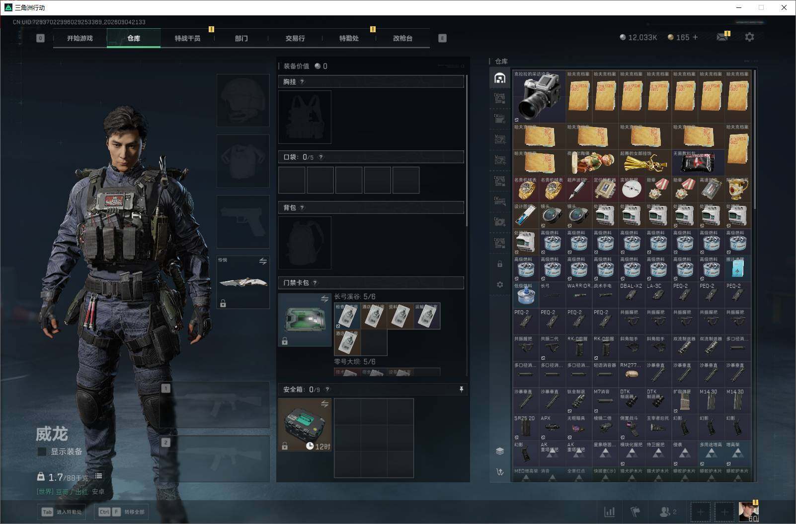
Task: Select the M7消音 suppressor item
Action: coord(605,400)
